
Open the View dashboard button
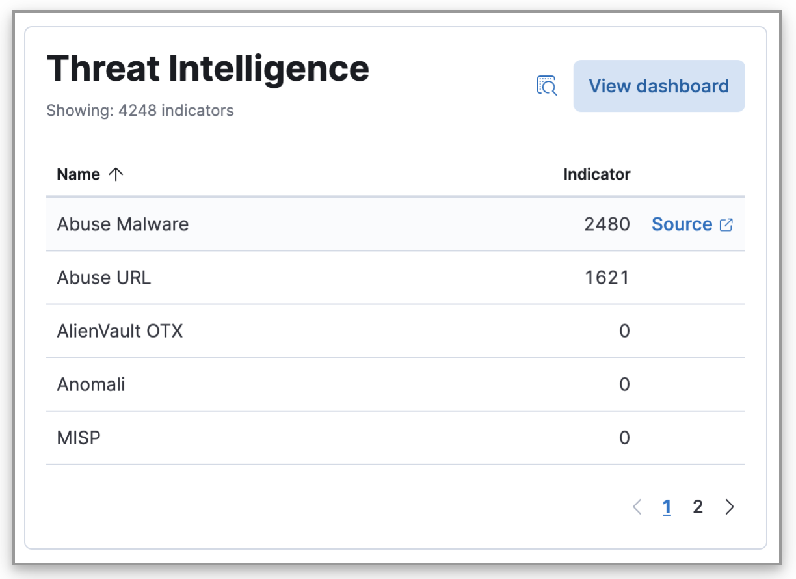658,85
